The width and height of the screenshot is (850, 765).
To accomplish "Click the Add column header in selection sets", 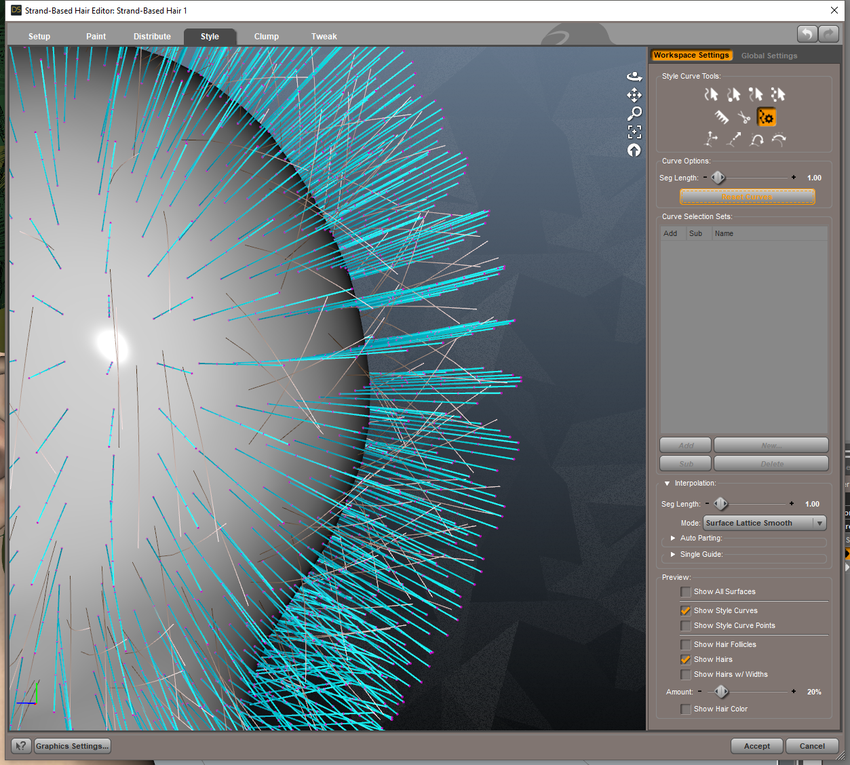I will [x=673, y=233].
